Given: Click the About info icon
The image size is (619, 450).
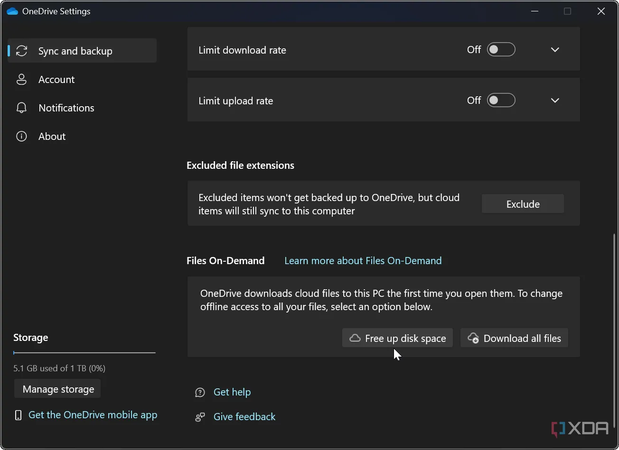Looking at the screenshot, I should click(21, 136).
